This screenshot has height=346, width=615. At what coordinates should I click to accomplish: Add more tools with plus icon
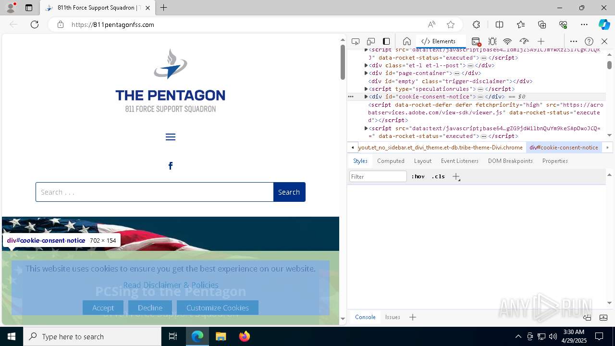[541, 41]
